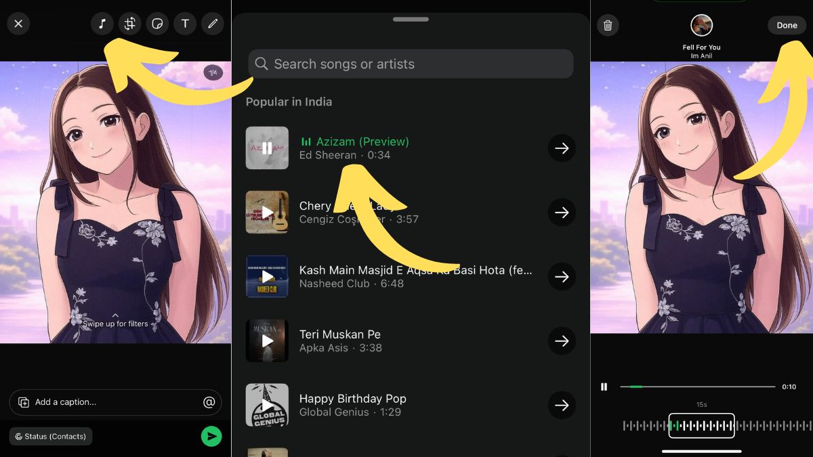
Task: Play the Teri Muskan Pe preview
Action: point(267,341)
